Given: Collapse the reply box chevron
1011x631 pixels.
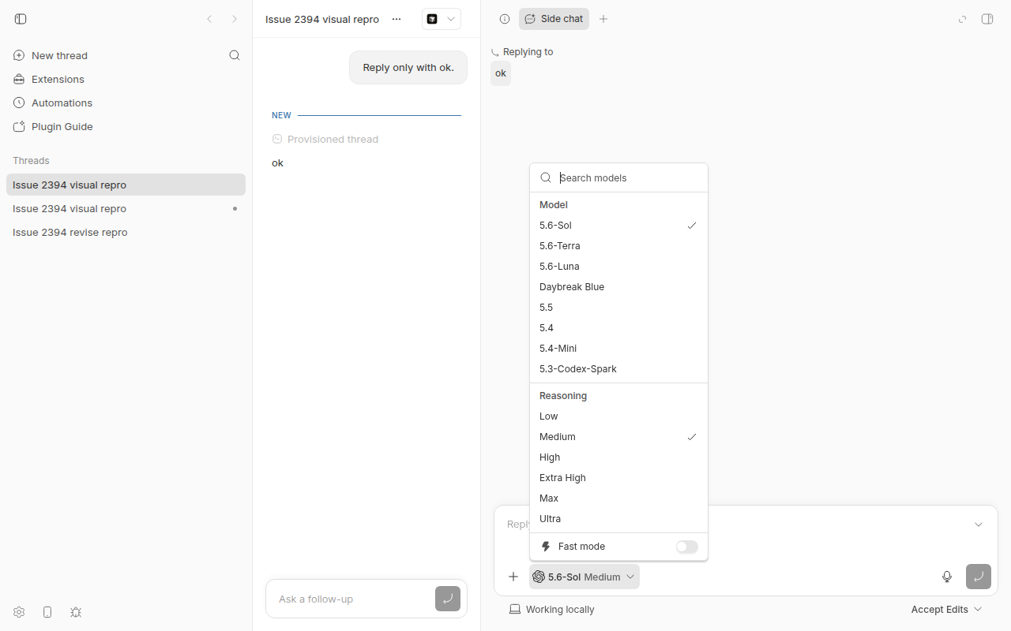Looking at the screenshot, I should pyautogui.click(x=979, y=525).
